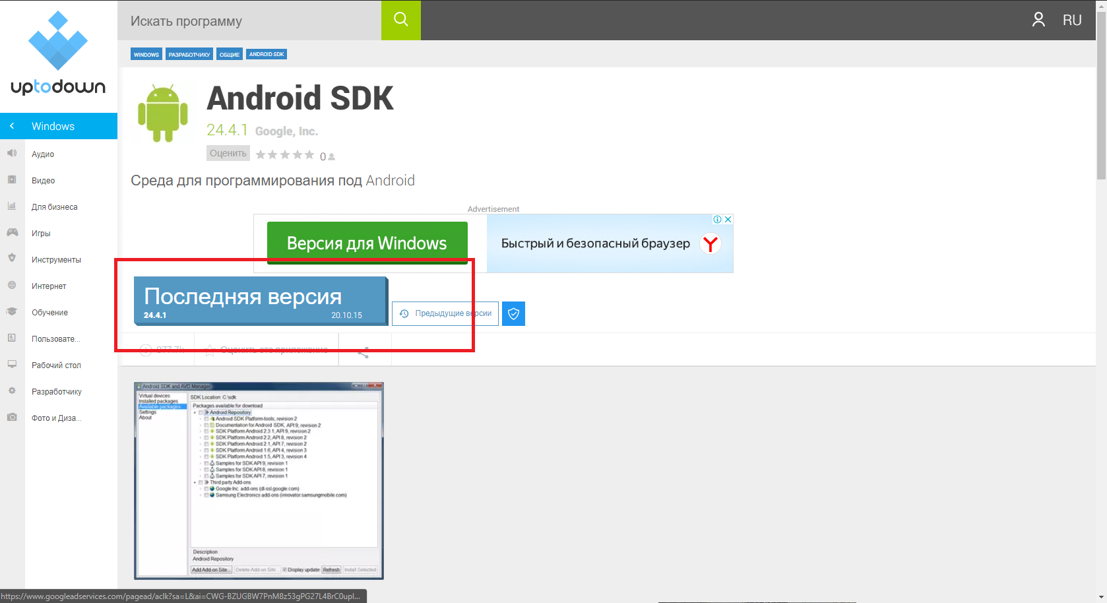1107x603 pixels.
Task: Click the Последняя версия download button
Action: coord(260,301)
